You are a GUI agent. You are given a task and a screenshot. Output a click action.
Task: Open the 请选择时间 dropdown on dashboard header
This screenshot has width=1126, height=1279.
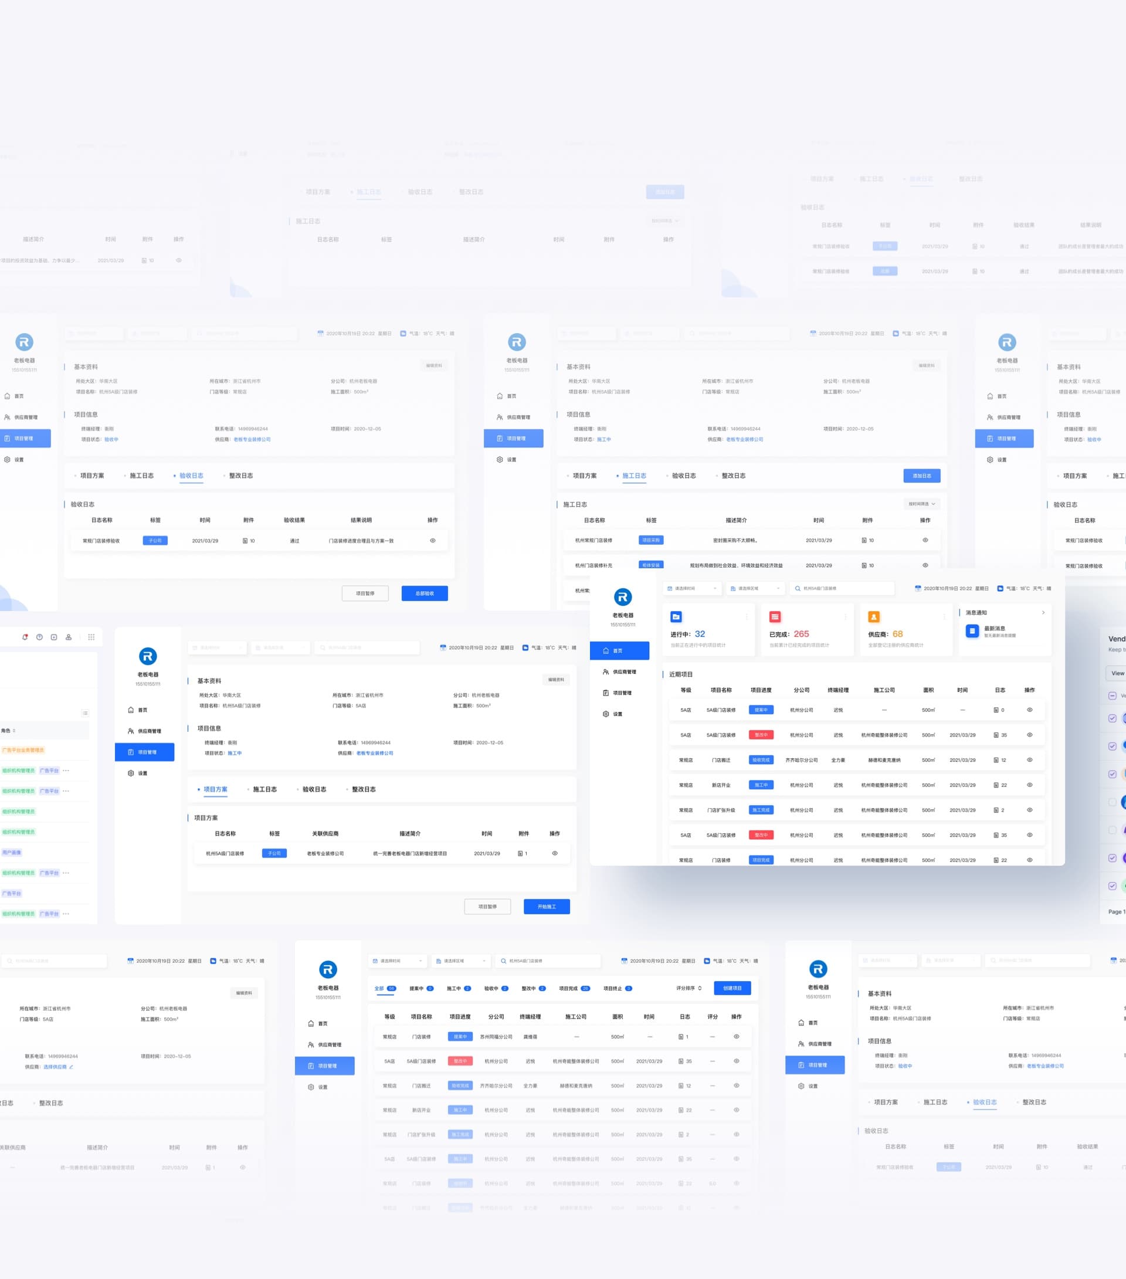point(691,588)
